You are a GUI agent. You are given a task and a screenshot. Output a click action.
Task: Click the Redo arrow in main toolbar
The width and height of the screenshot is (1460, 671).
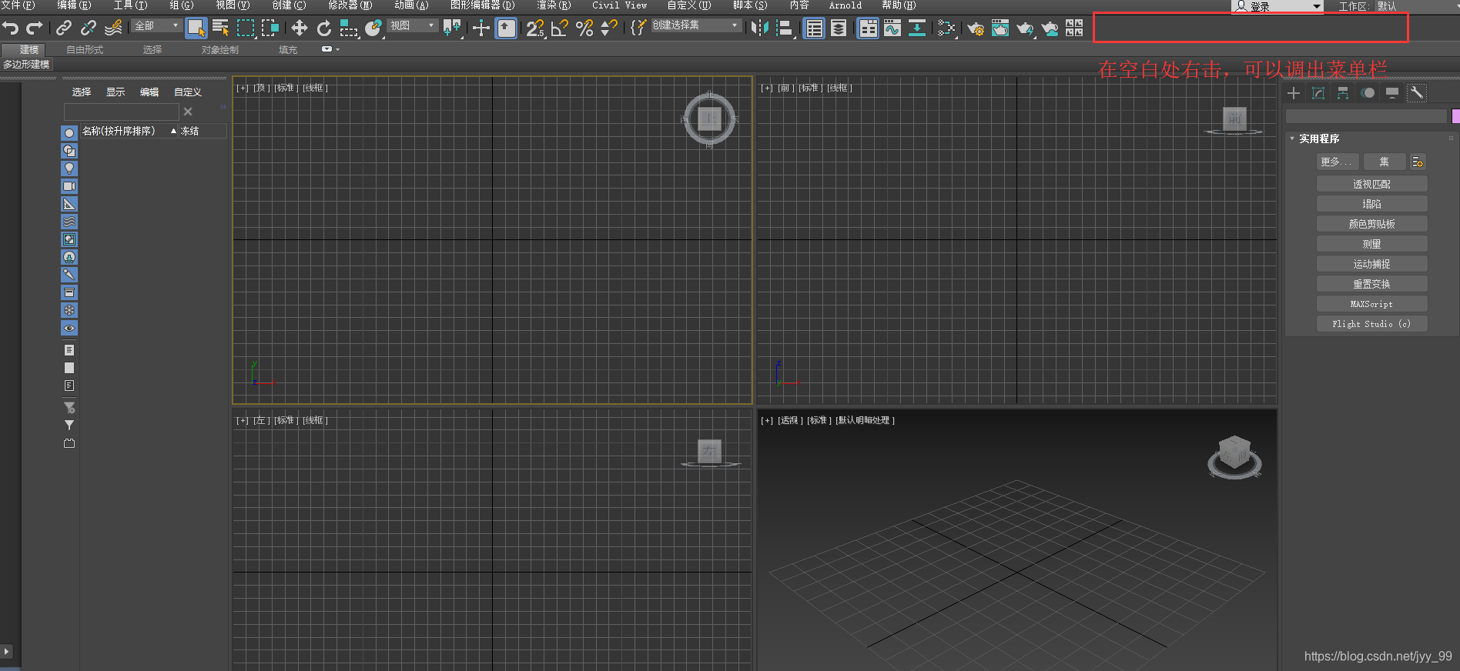click(35, 28)
